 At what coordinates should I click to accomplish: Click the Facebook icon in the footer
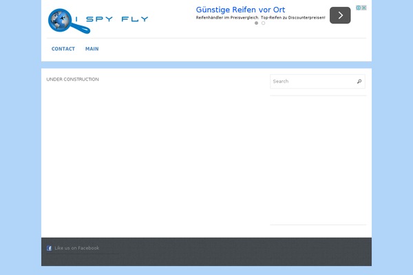coord(49,248)
